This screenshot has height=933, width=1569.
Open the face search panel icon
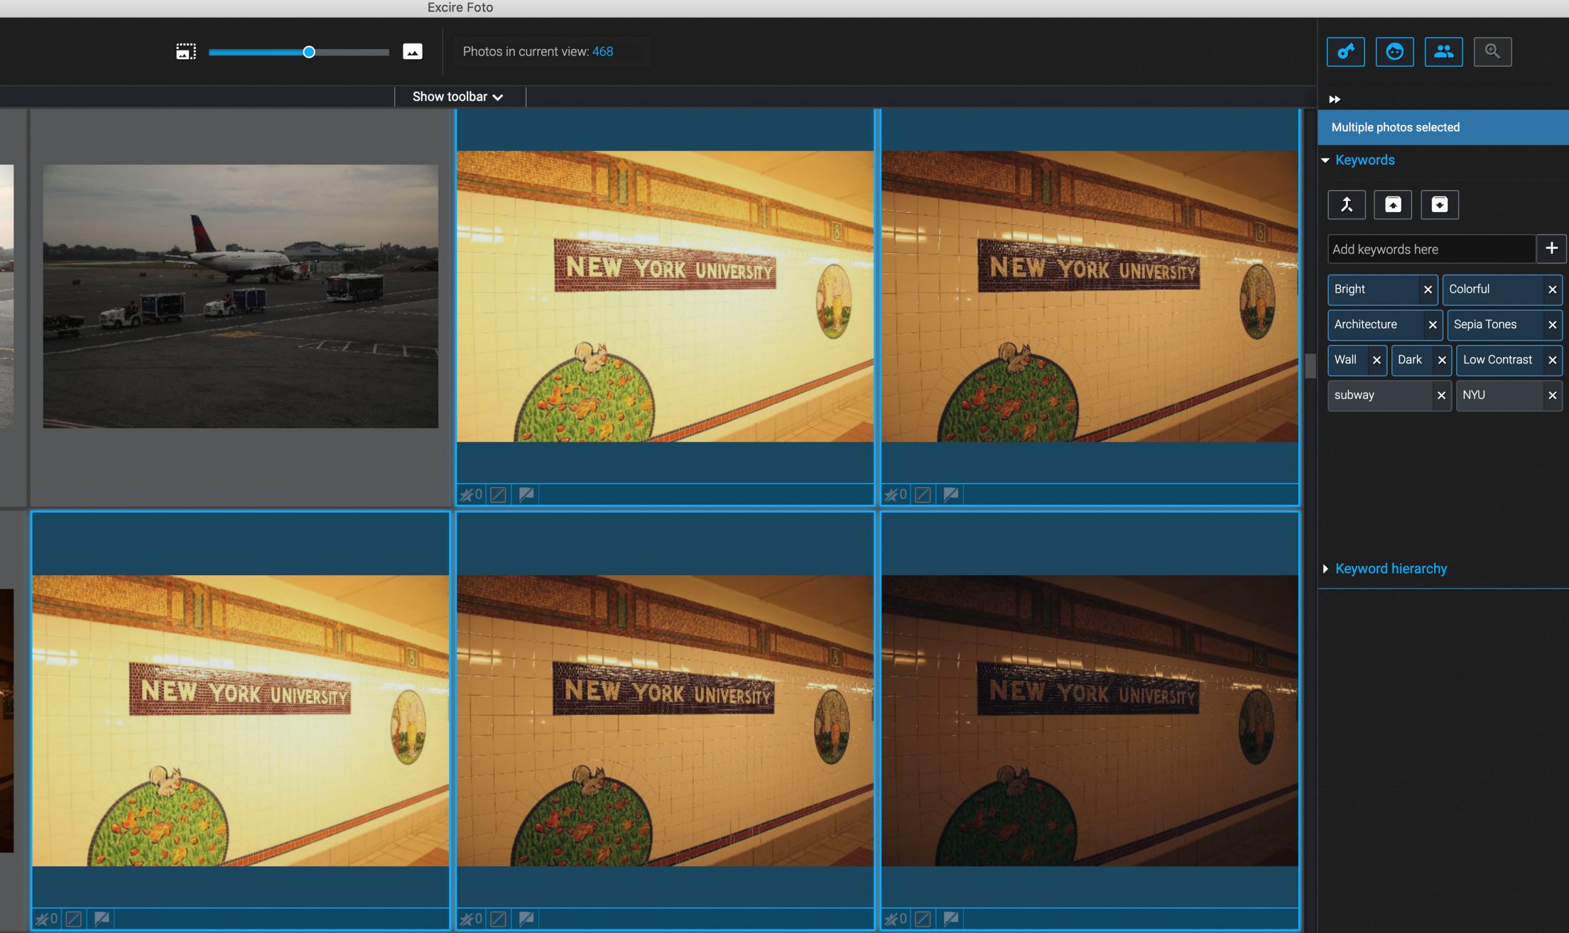1394,51
